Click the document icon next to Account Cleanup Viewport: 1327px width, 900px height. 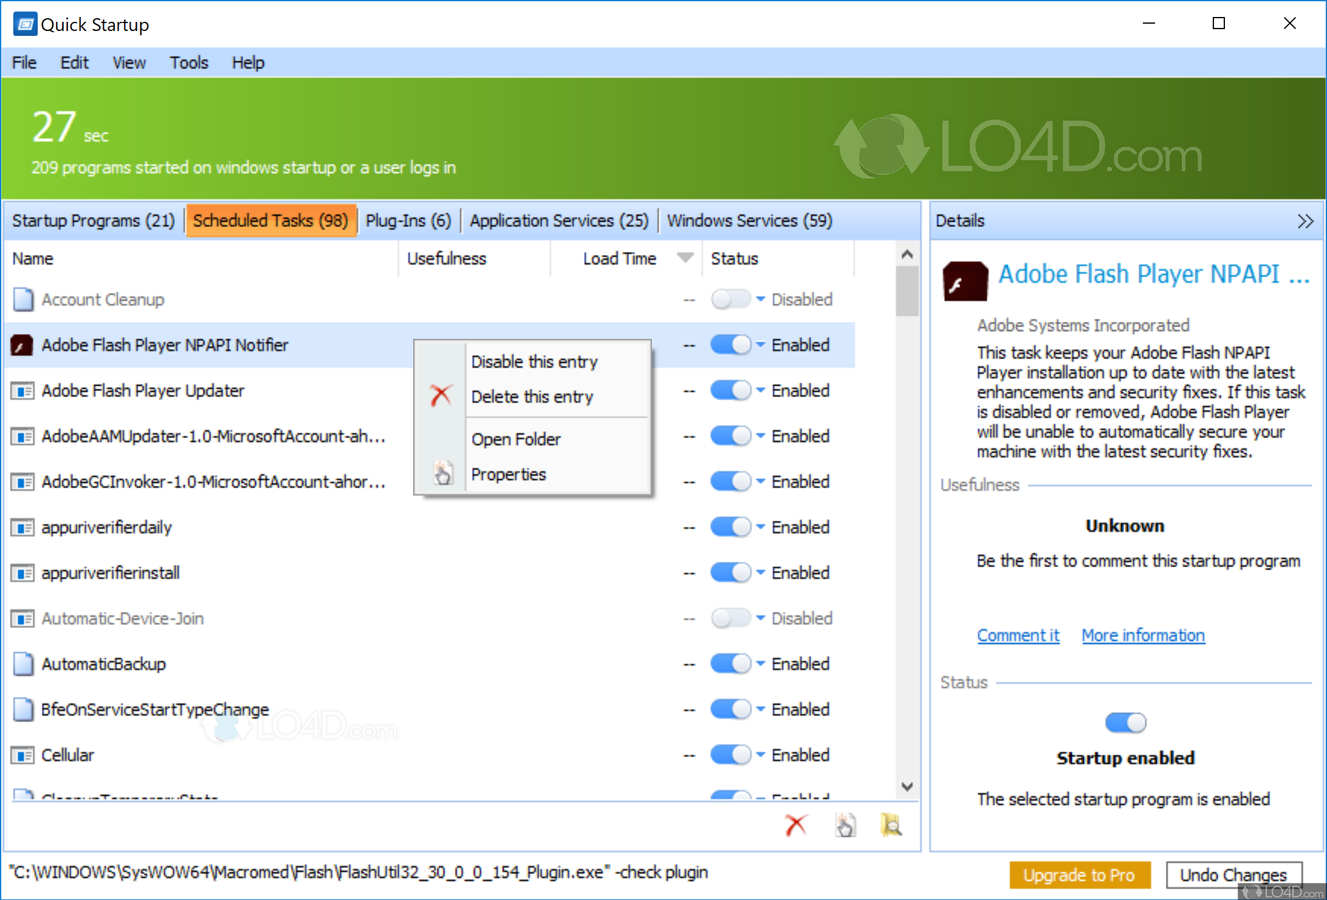coord(22,299)
